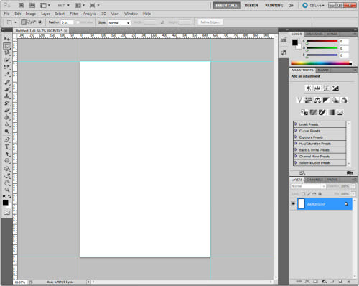This screenshot has width=359, height=286.
Task: Select the History Brush tool
Action: (7, 103)
